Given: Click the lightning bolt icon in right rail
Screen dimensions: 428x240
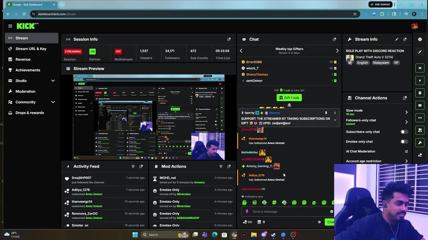Looking at the screenshot, I should tap(420, 80).
